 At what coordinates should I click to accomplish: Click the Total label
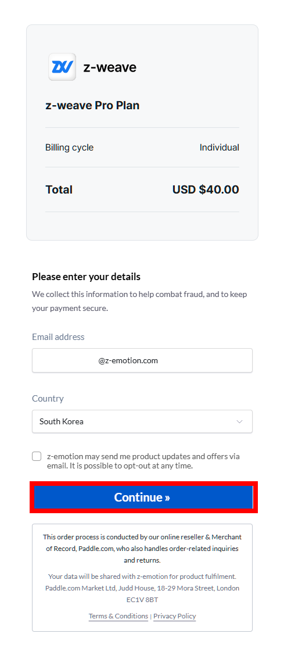click(x=59, y=189)
